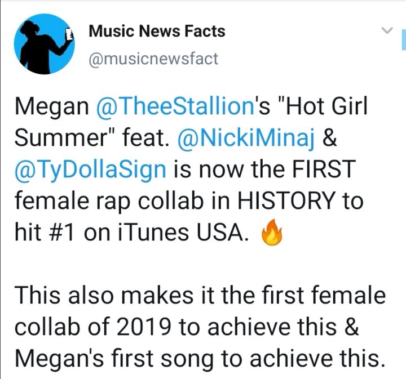The image size is (406, 379).
Task: Click the fire emoji icon
Action: [x=271, y=233]
